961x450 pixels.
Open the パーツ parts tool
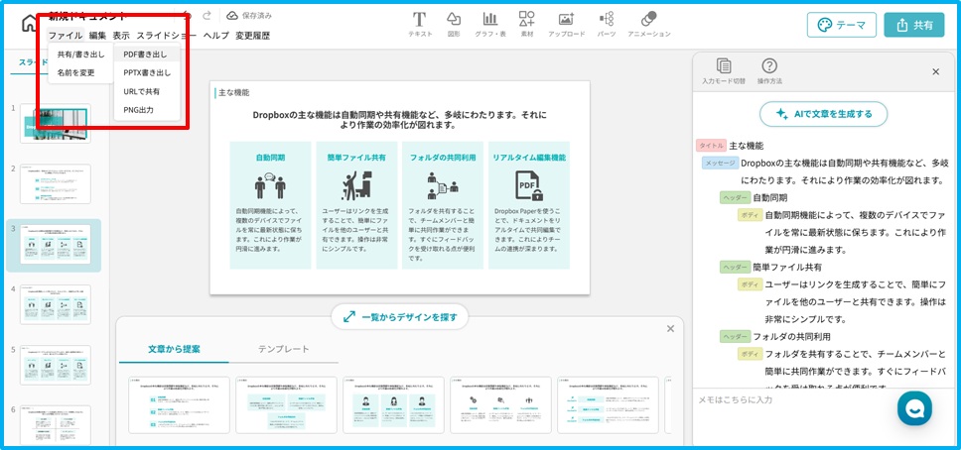(607, 25)
